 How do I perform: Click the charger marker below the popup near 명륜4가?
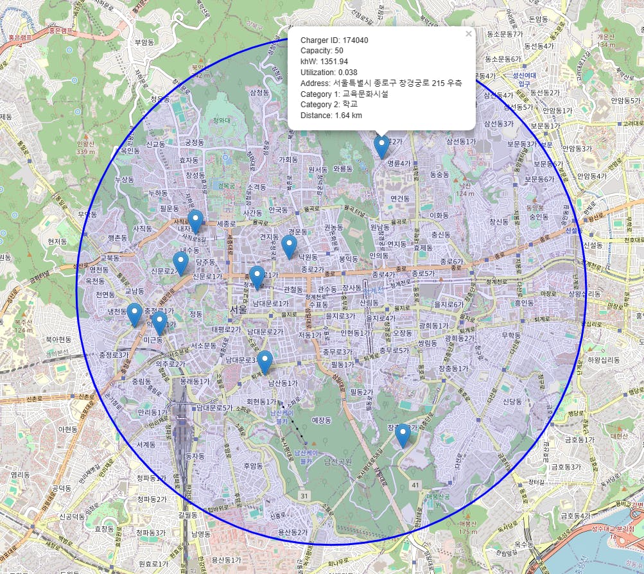[x=382, y=148]
